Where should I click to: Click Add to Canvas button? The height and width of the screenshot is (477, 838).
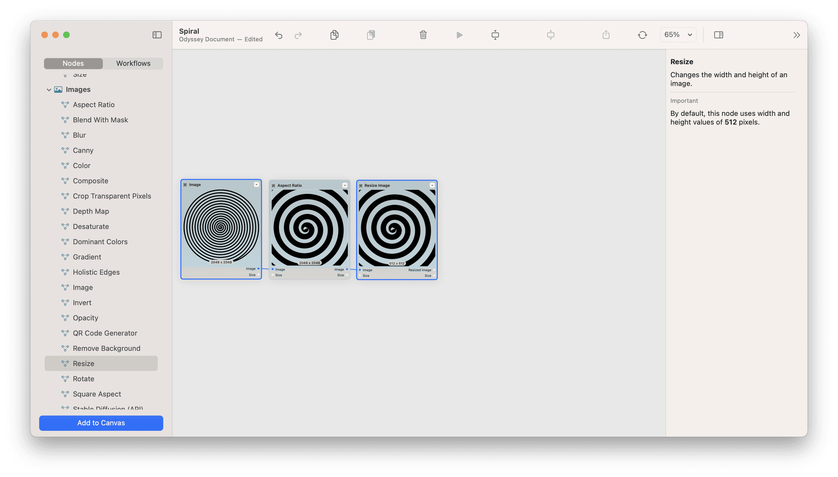tap(101, 423)
